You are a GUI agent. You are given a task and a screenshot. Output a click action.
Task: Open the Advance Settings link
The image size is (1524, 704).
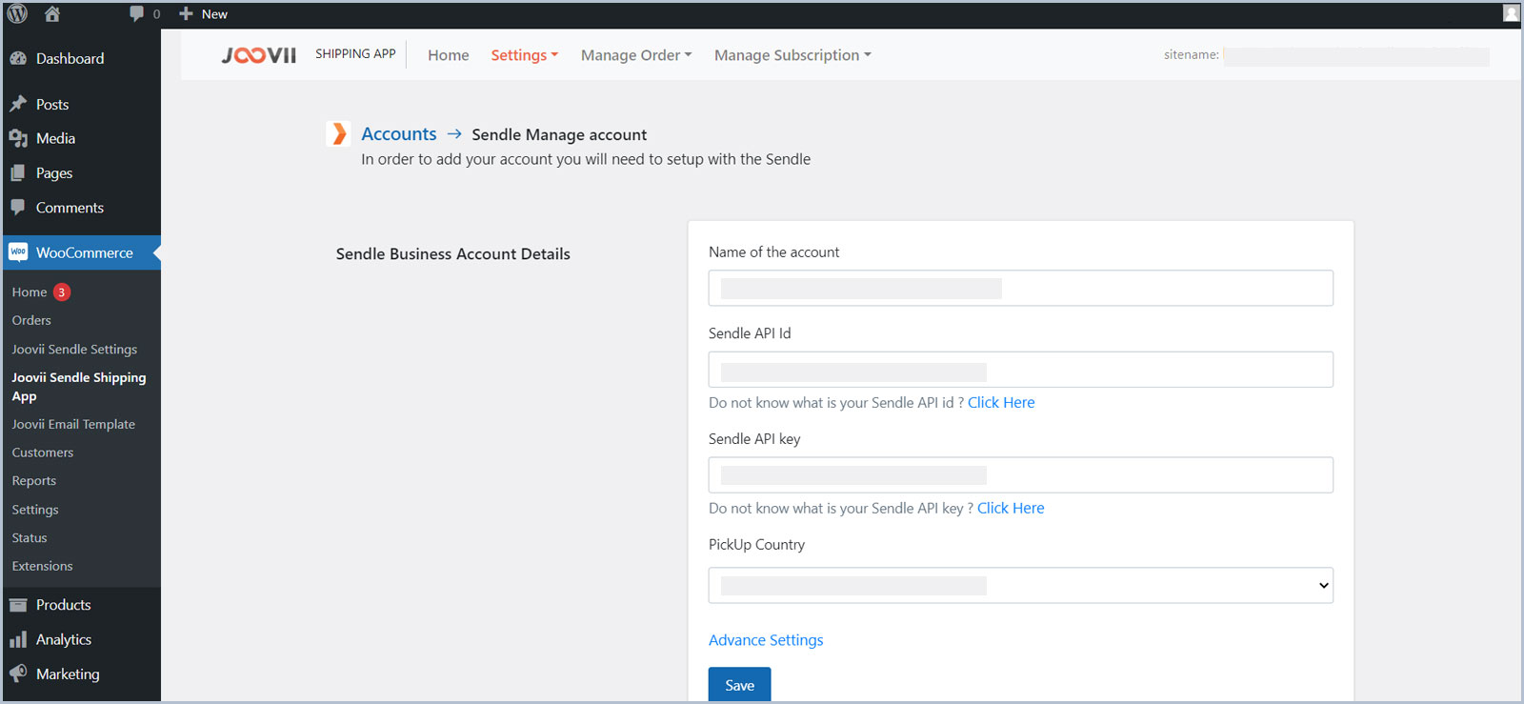pyautogui.click(x=766, y=640)
